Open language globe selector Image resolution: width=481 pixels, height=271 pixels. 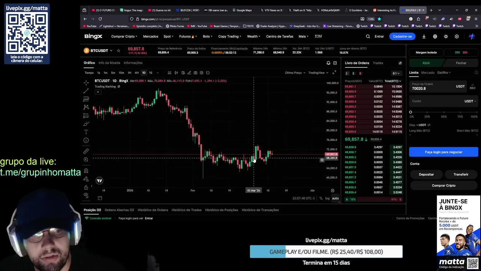[435, 37]
